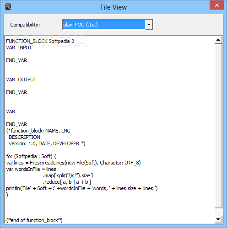The image size is (227, 228).
Task: Click the '(*function_block: NAME, LNG' comment line
Action: click(38, 131)
